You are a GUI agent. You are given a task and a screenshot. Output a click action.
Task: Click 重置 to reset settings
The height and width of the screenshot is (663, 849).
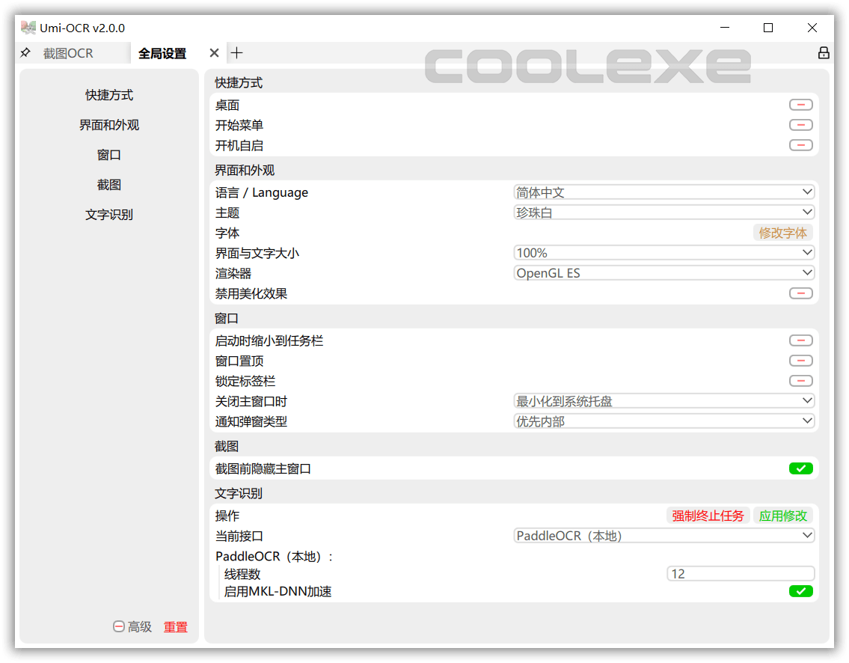pyautogui.click(x=176, y=626)
